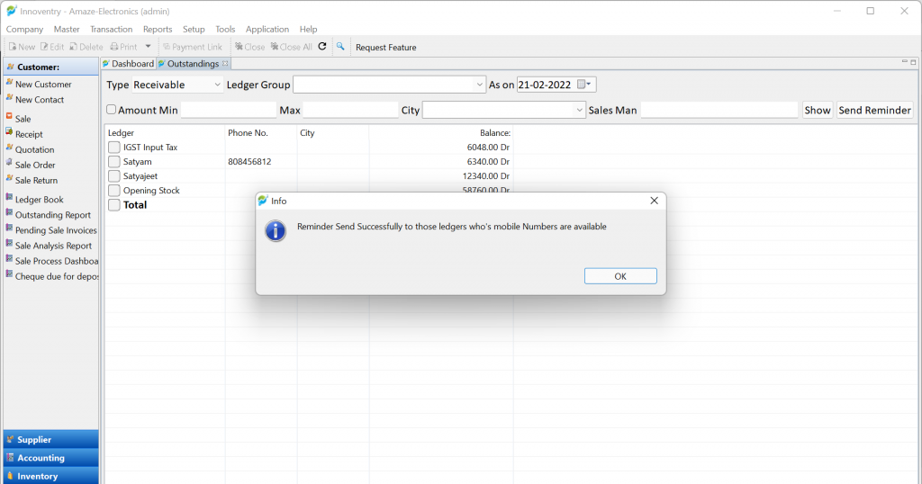The width and height of the screenshot is (922, 484).
Task: Click the Sale Return icon in sidebar
Action: (9, 177)
